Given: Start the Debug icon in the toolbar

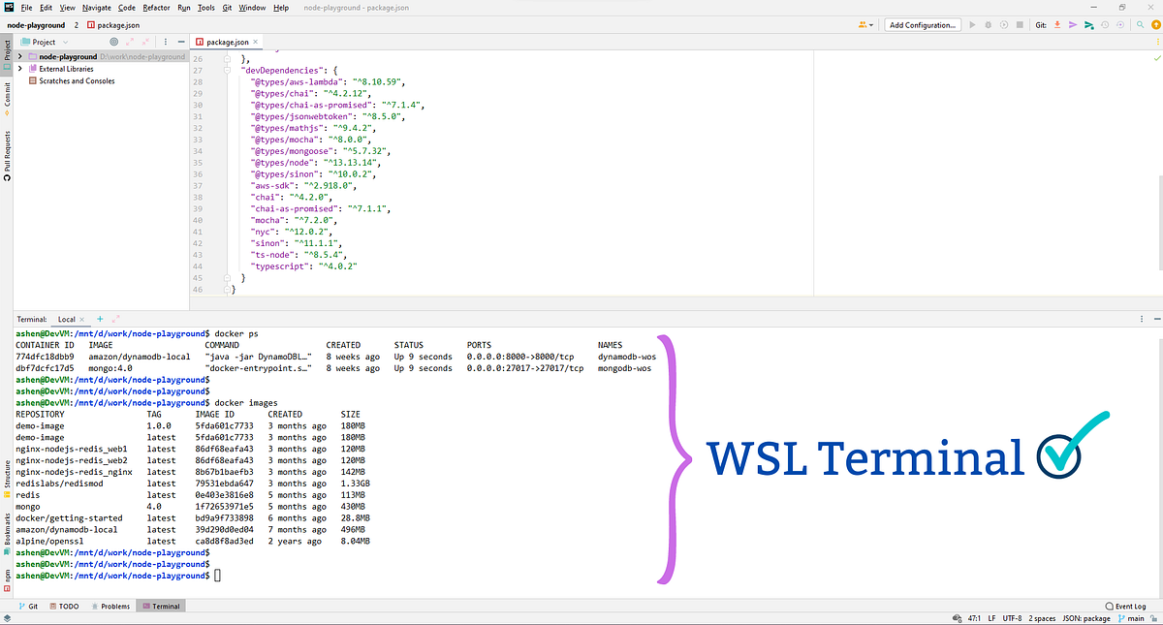Looking at the screenshot, I should (x=989, y=25).
